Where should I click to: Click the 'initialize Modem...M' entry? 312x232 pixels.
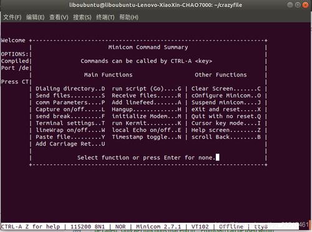[147, 116]
